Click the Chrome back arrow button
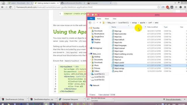Screen dimensions: 187x105 2,7
